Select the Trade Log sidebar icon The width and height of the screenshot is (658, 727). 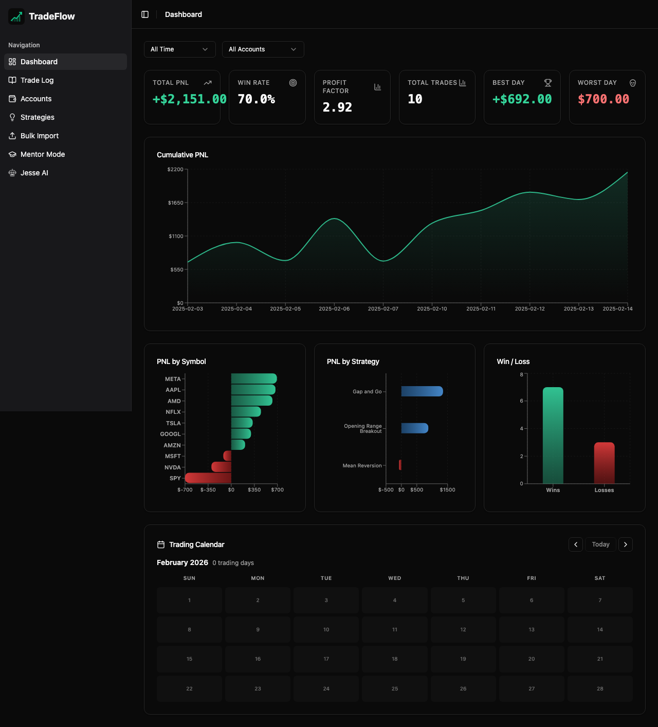(12, 80)
